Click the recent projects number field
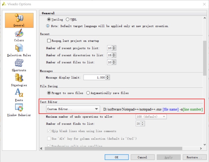The height and width of the screenshot is (162, 209). coord(110,48)
